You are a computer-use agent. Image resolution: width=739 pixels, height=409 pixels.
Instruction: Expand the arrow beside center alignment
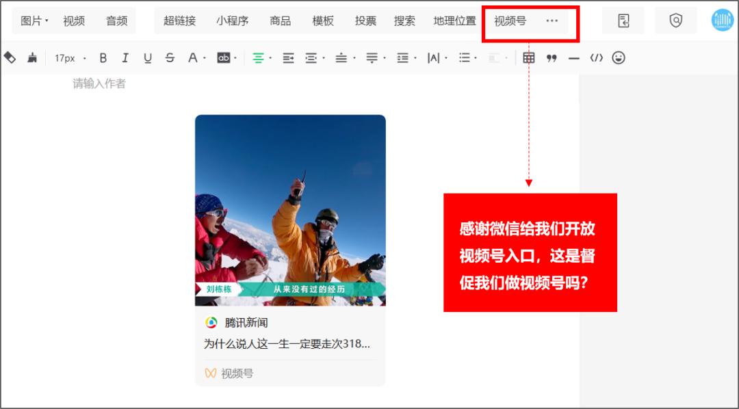click(x=270, y=58)
